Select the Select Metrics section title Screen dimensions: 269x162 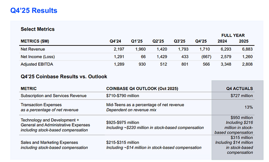(x=37, y=29)
